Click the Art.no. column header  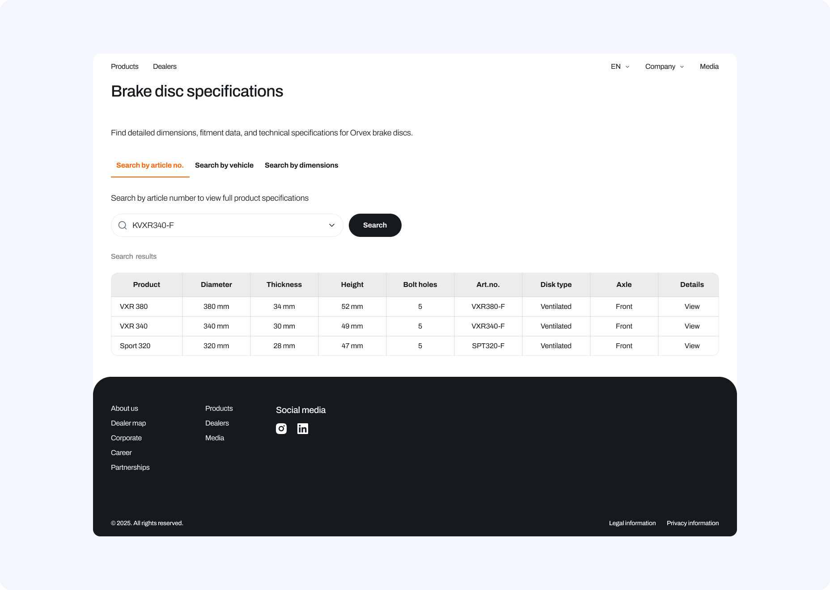point(488,285)
